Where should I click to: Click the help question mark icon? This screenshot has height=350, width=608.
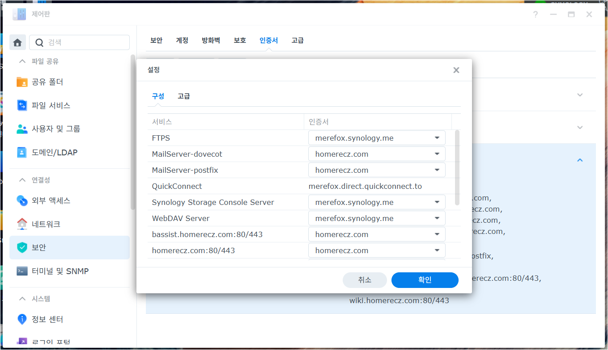535,14
